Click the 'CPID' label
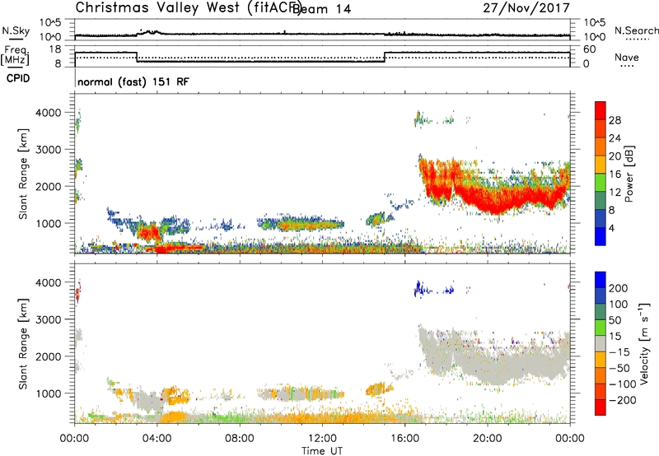 pos(17,78)
